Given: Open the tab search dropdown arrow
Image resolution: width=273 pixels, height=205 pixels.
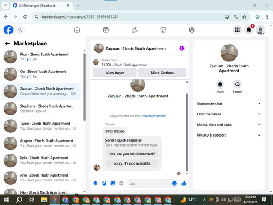Looking at the screenshot, I should pos(5,5).
